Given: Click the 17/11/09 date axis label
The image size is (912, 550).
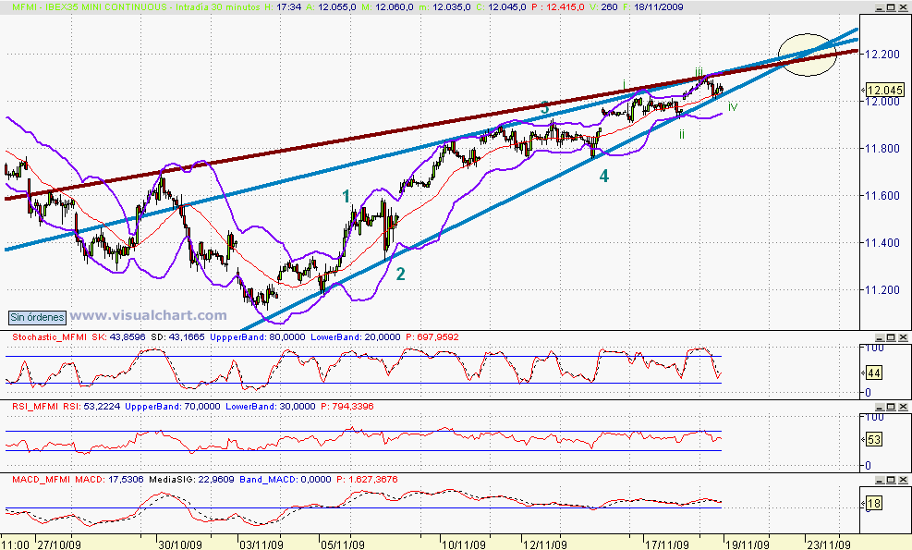Looking at the screenshot, I should pos(668,544).
